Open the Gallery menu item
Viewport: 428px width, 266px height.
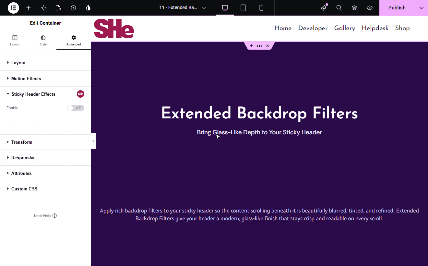pyautogui.click(x=345, y=28)
